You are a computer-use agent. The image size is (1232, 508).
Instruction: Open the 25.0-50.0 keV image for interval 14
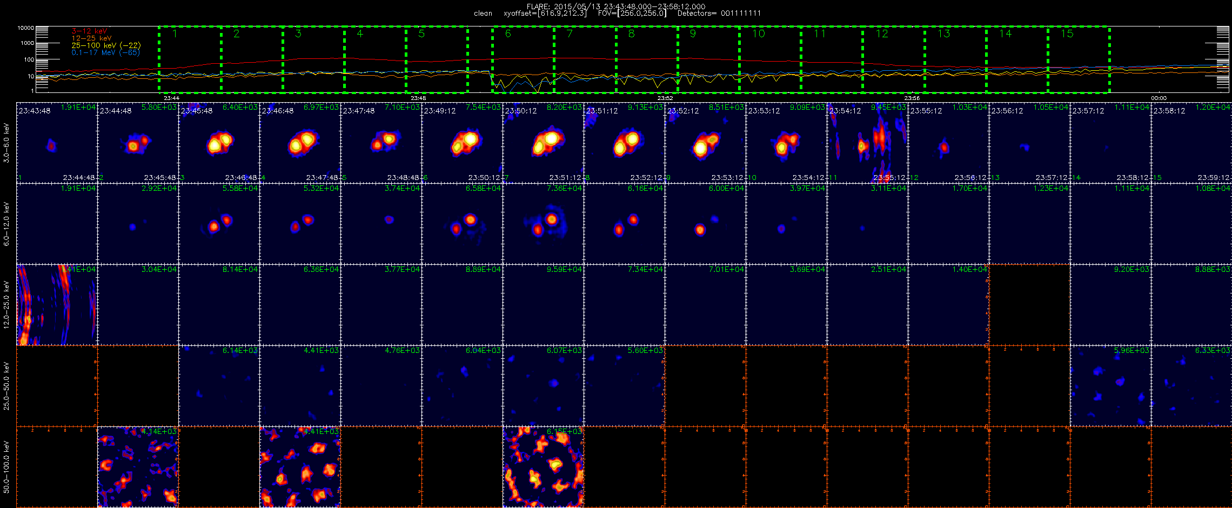(1110, 386)
